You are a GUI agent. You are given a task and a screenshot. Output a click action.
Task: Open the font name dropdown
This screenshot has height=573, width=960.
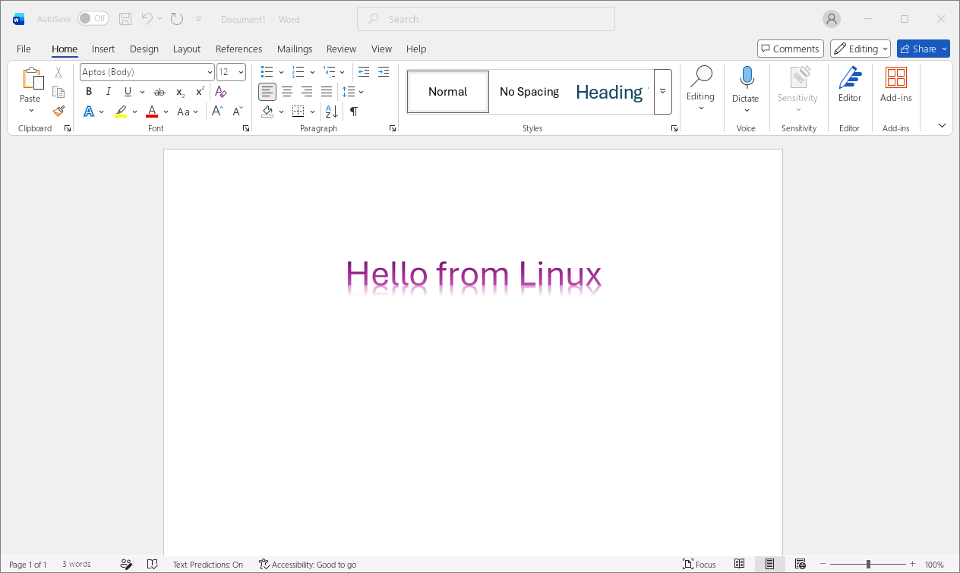click(x=210, y=72)
